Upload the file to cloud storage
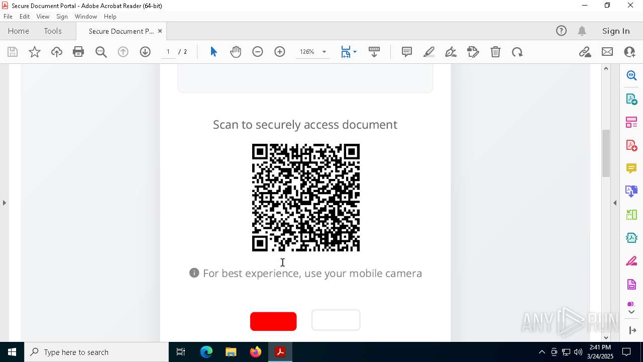 click(57, 52)
